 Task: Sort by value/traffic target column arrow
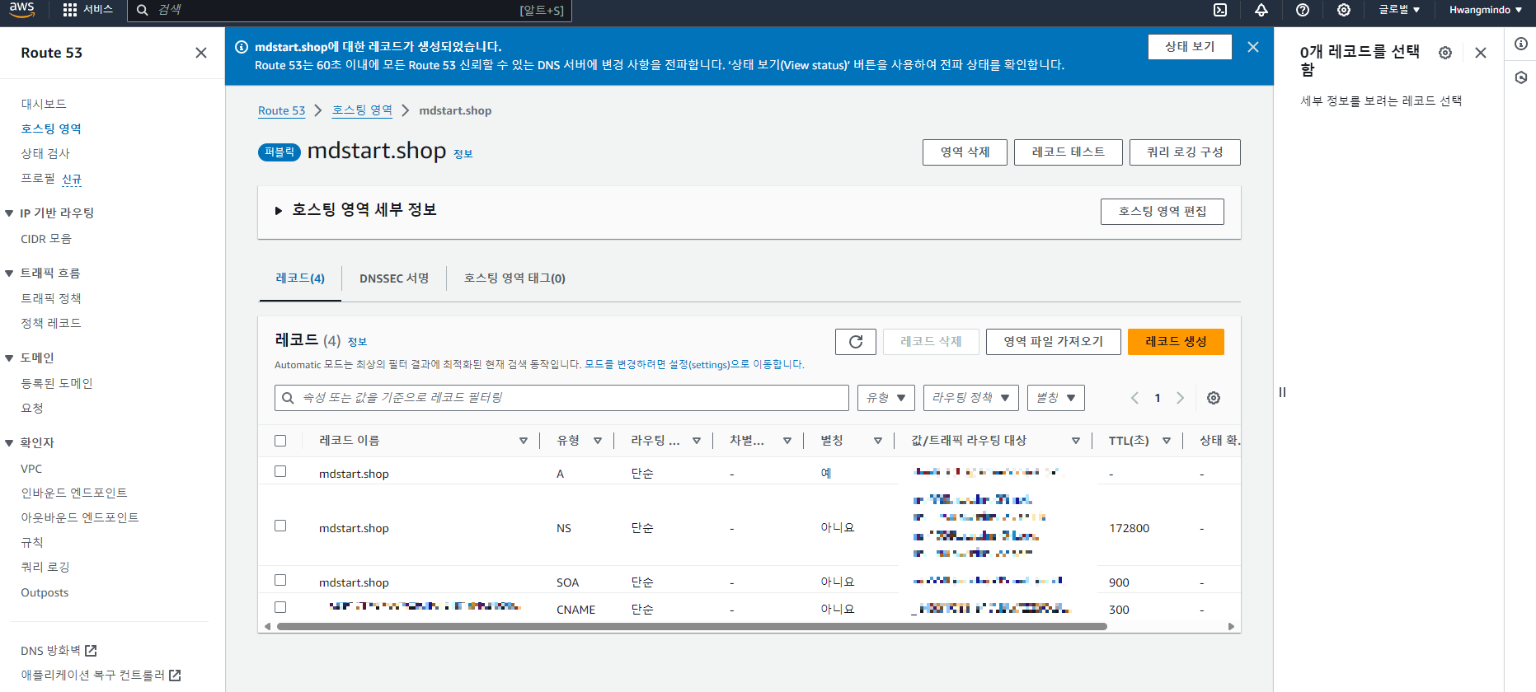pos(1076,441)
